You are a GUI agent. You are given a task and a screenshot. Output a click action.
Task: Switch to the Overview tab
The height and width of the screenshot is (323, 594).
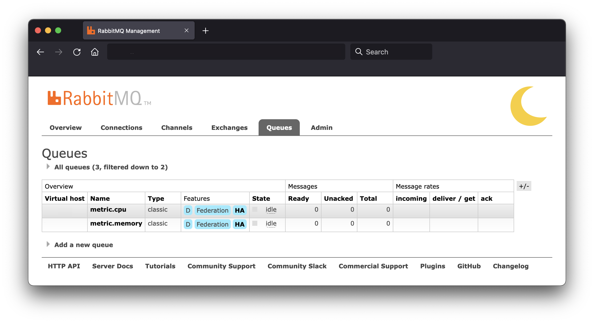(65, 128)
